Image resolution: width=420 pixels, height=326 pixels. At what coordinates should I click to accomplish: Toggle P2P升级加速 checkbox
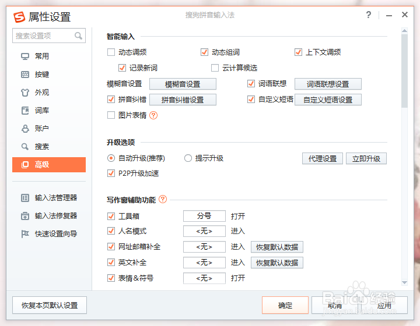(111, 173)
